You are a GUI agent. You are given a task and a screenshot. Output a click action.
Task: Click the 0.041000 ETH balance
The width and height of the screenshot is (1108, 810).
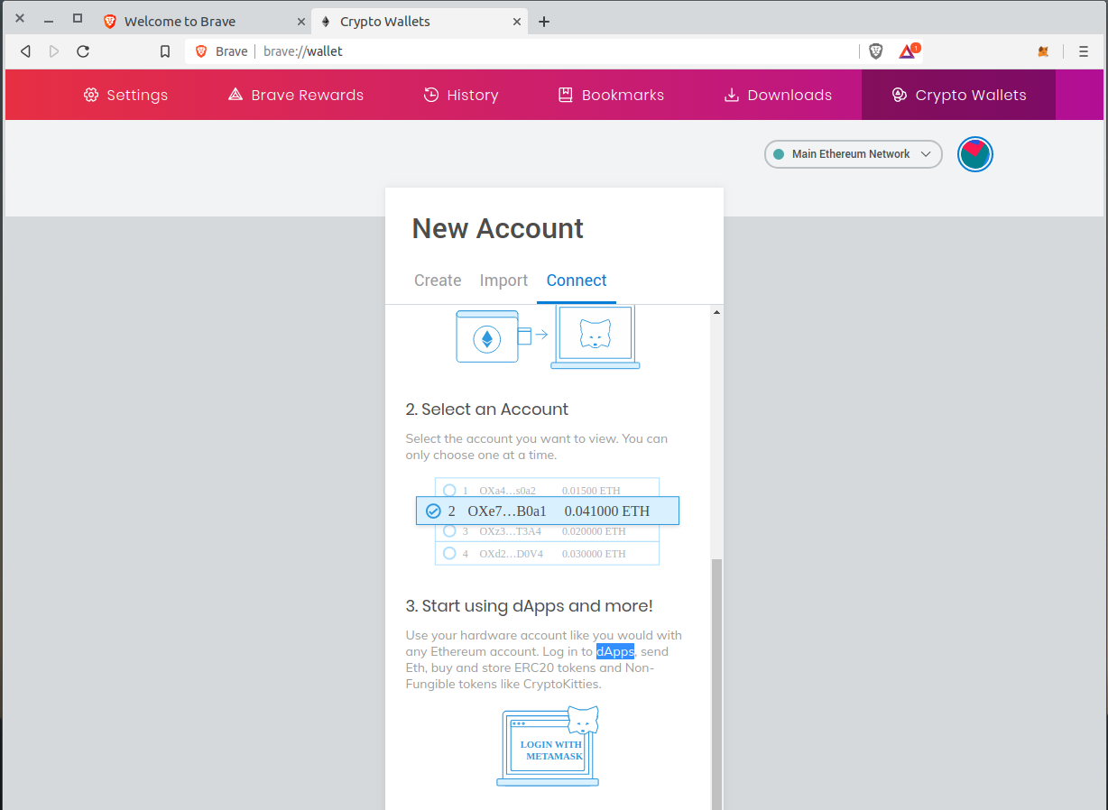(607, 511)
